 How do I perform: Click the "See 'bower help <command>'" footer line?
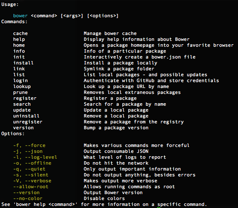(104, 205)
